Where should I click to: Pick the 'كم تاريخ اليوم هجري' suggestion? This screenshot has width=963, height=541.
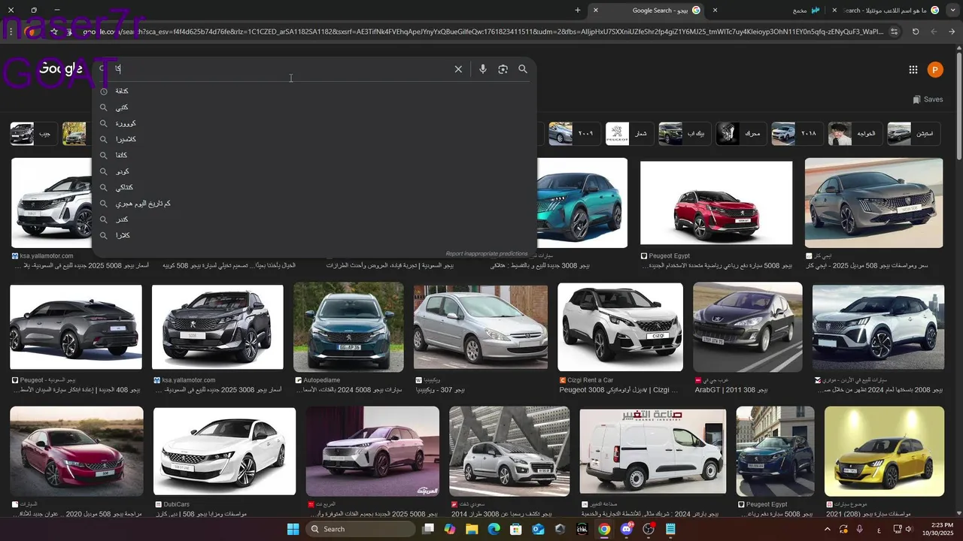(x=314, y=204)
